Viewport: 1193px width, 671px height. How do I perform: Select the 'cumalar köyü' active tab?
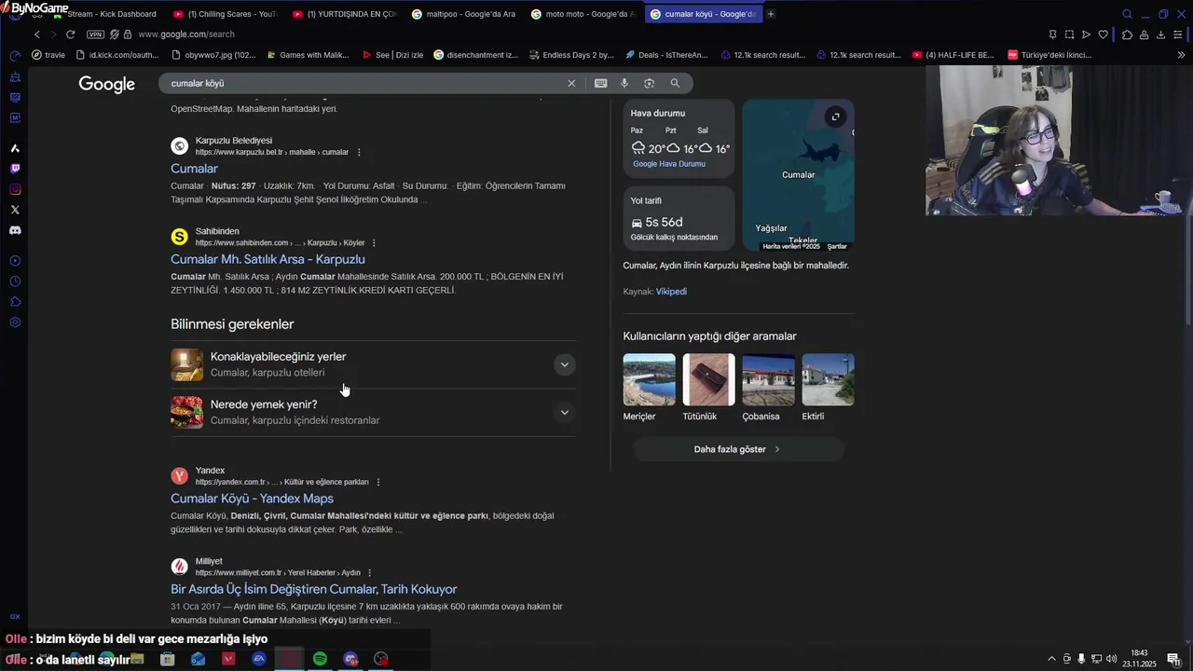click(703, 14)
